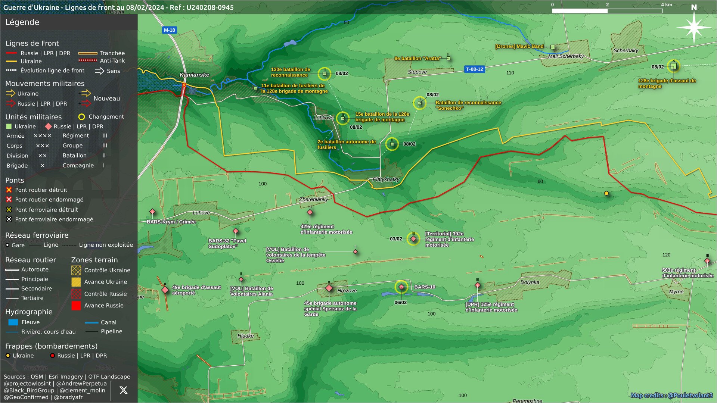717x403 pixels.
Task: Click the Pont routier détruit legend icon
Action: click(x=9, y=190)
